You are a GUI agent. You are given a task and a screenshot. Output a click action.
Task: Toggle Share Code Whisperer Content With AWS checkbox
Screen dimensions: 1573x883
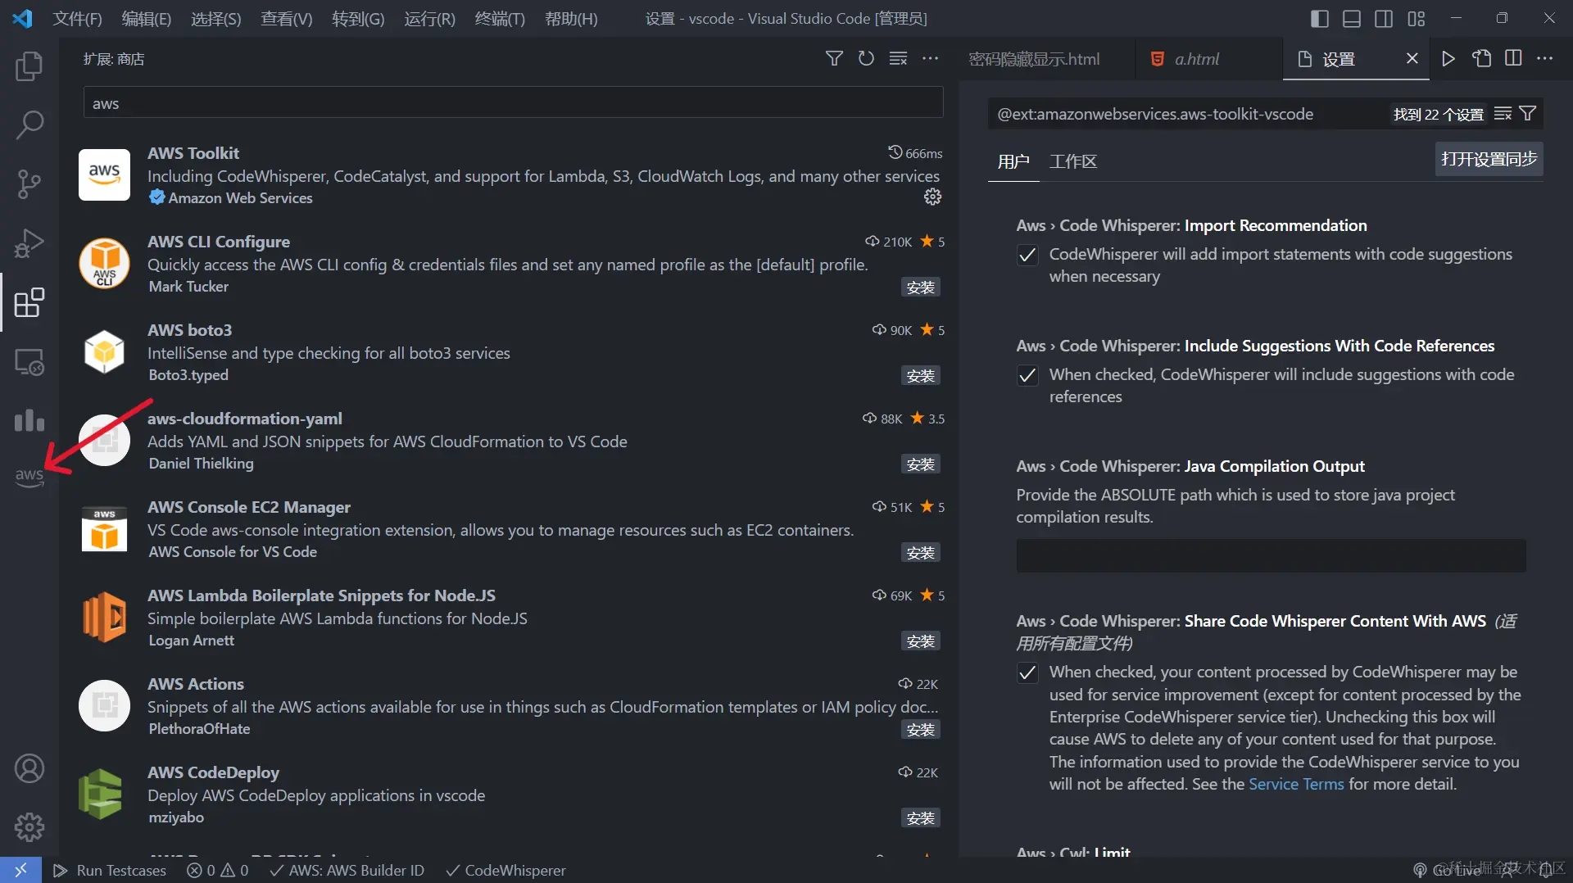[x=1027, y=672]
